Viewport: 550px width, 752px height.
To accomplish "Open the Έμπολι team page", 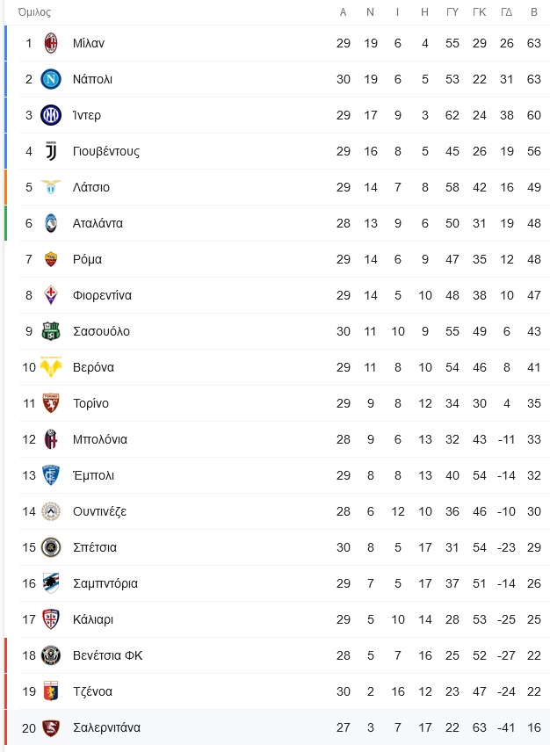I will pos(93,475).
